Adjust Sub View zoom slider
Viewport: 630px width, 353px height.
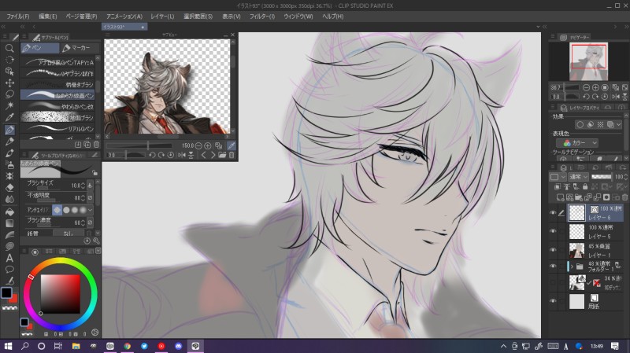click(139, 146)
